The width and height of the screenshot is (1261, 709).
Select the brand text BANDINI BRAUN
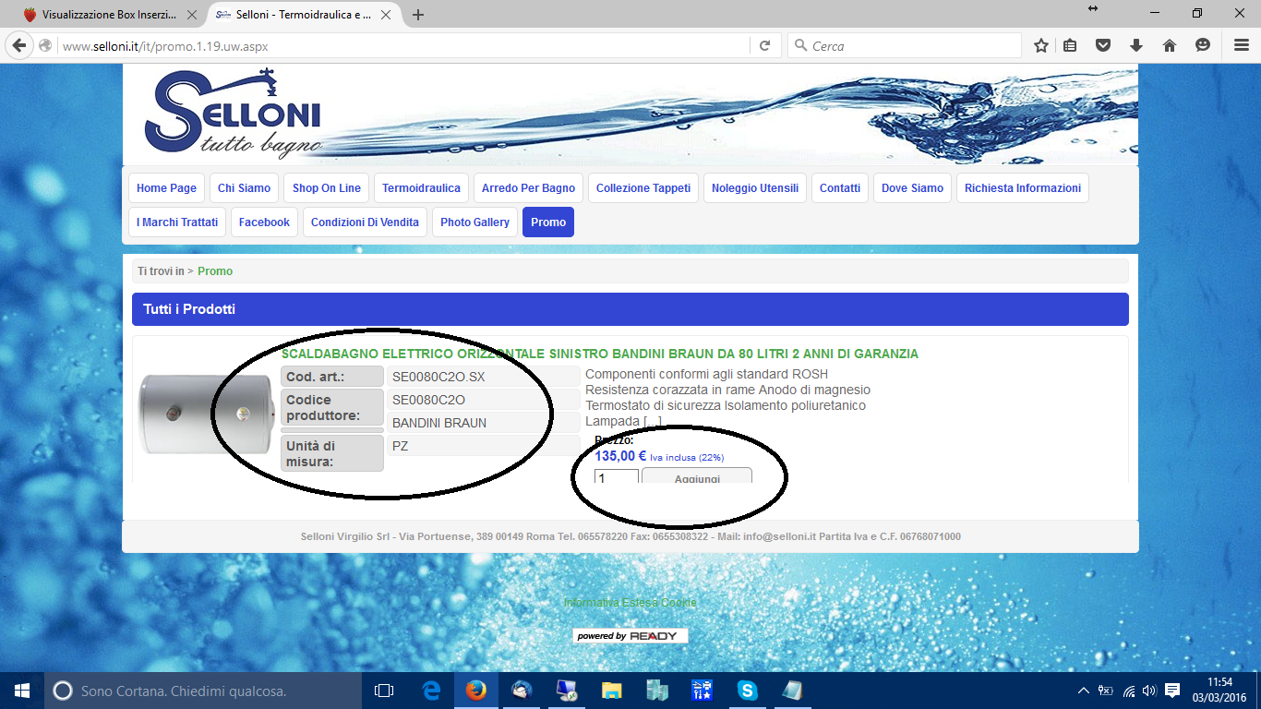pyautogui.click(x=439, y=423)
